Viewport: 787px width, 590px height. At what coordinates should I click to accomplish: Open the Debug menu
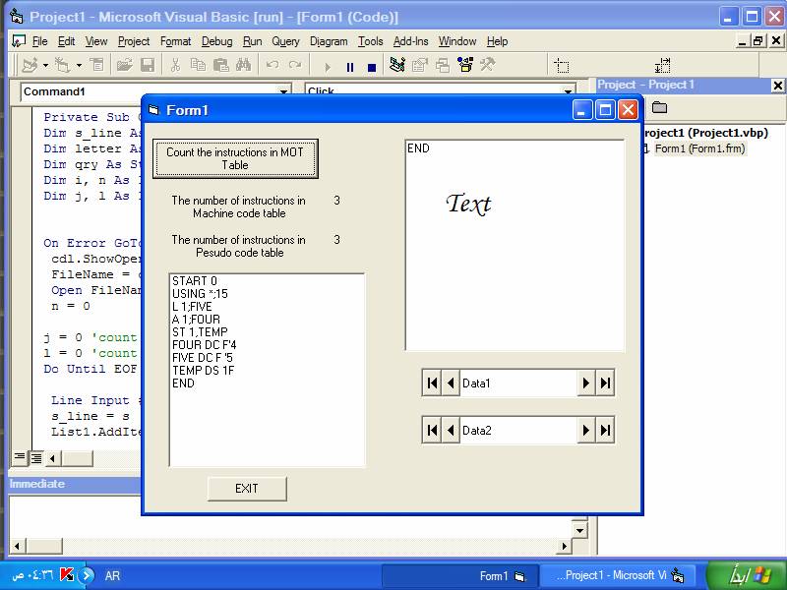pos(216,41)
